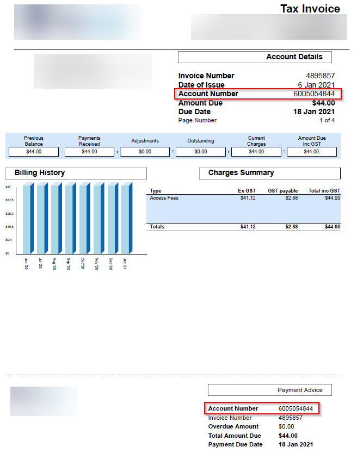357x453 pixels.
Task: Select the Jan 21 bar in the chart
Action: pyautogui.click(x=126, y=219)
